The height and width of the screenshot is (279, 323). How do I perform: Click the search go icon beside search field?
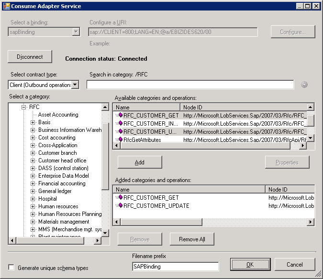304,85
